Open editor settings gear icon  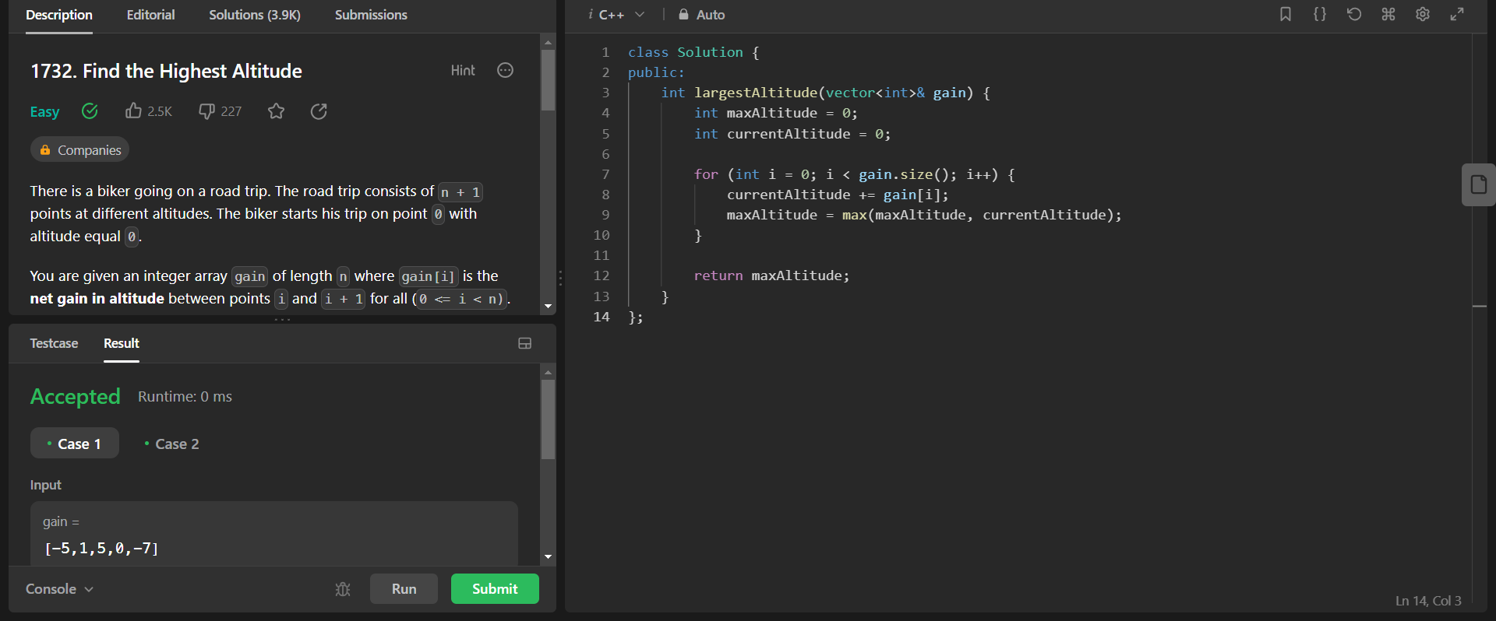(x=1423, y=14)
